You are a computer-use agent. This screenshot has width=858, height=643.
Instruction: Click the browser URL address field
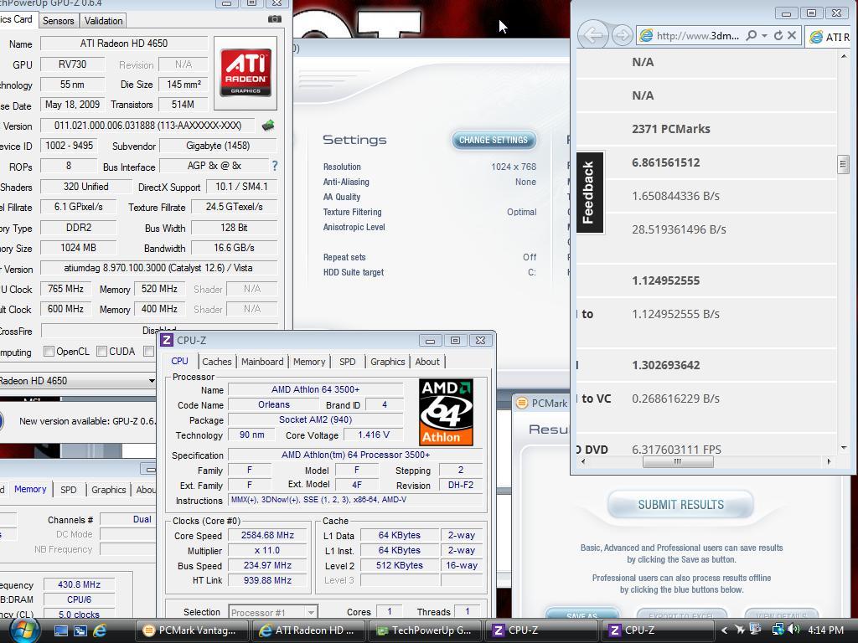698,36
